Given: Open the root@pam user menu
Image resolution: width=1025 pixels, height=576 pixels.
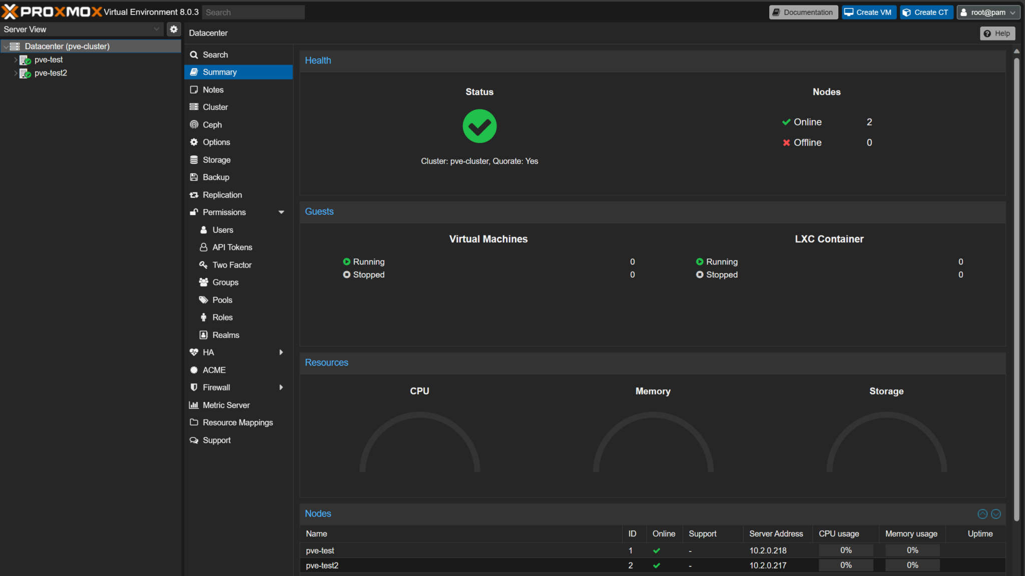Looking at the screenshot, I should point(988,12).
